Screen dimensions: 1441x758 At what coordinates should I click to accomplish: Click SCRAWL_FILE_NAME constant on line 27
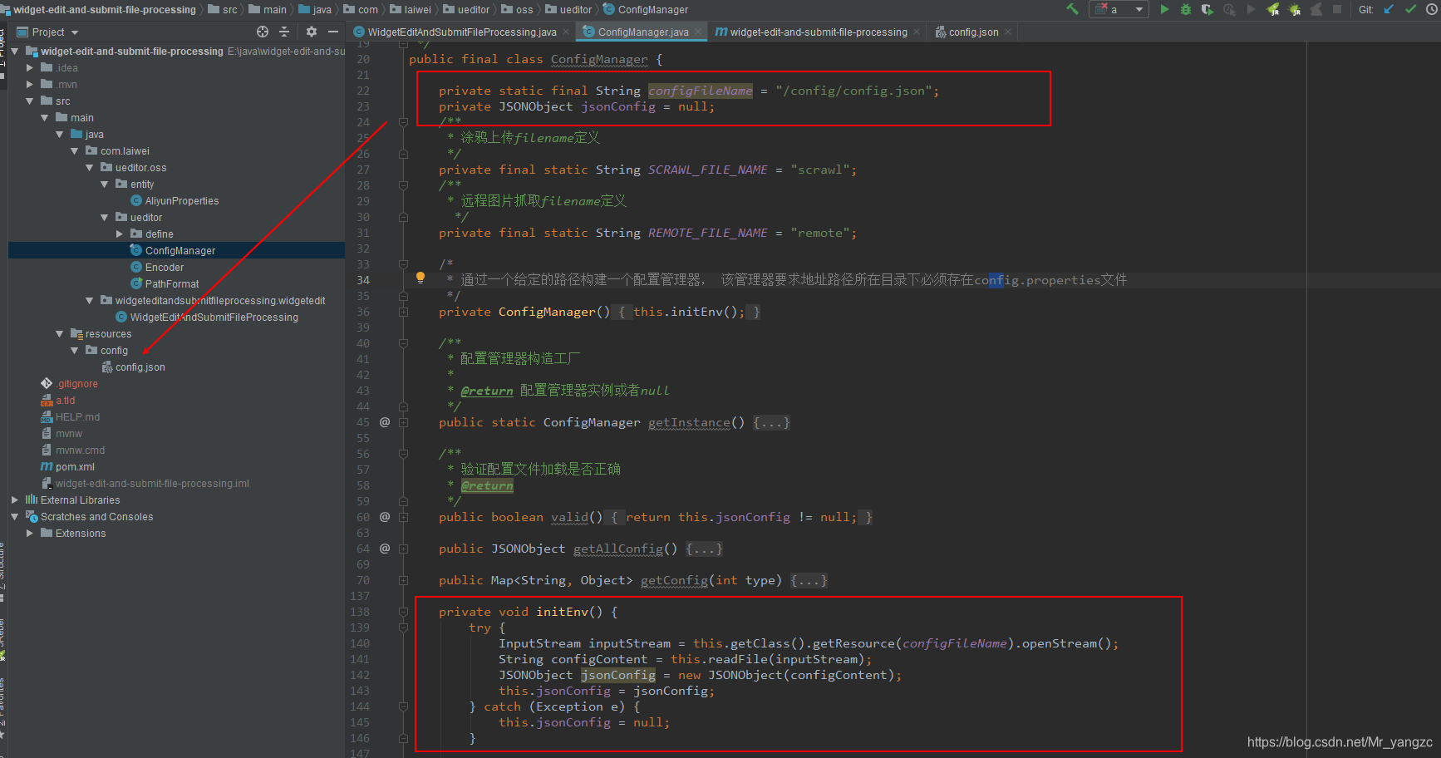click(708, 170)
